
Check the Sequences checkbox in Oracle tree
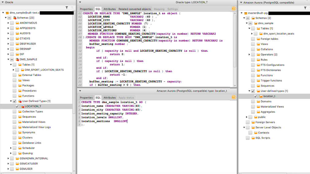click(x=14, y=117)
